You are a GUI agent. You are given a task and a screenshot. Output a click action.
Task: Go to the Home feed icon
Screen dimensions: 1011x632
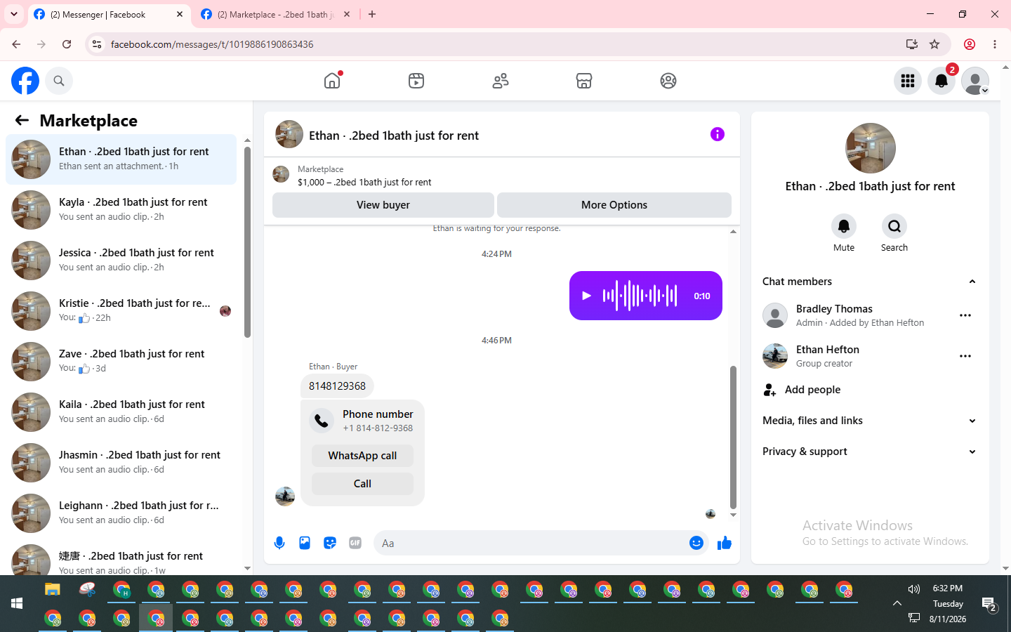(x=332, y=81)
